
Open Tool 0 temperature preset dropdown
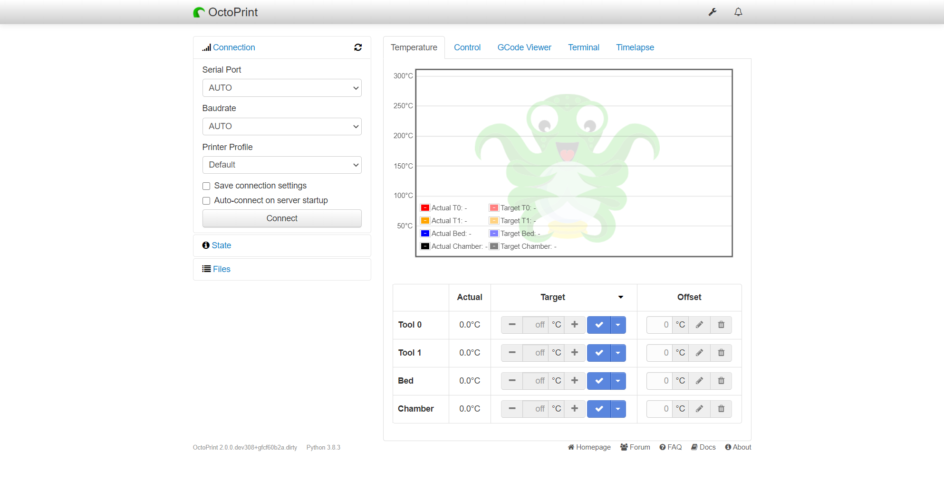pyautogui.click(x=618, y=325)
